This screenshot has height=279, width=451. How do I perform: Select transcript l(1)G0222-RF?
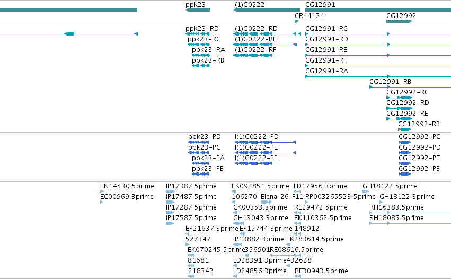(x=253, y=55)
